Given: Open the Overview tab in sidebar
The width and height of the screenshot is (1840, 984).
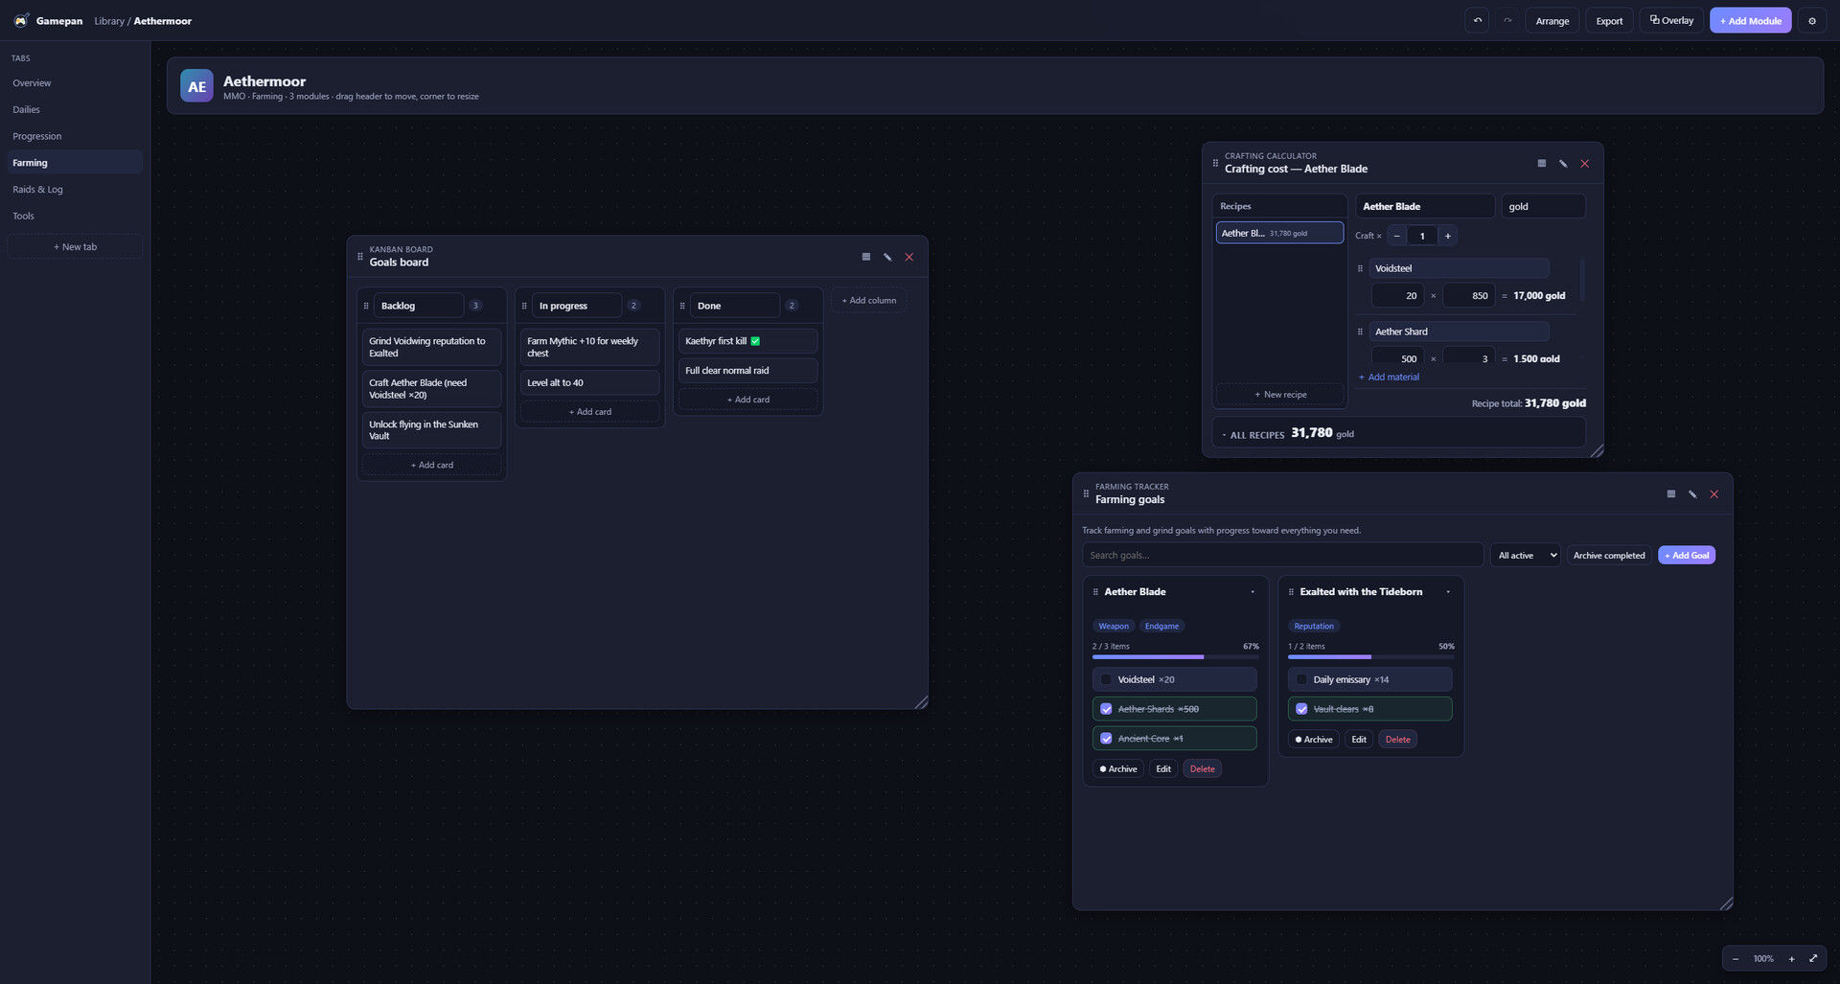Looking at the screenshot, I should (75, 83).
